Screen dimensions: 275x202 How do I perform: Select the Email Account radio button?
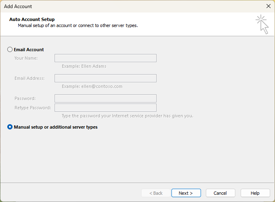point(10,50)
